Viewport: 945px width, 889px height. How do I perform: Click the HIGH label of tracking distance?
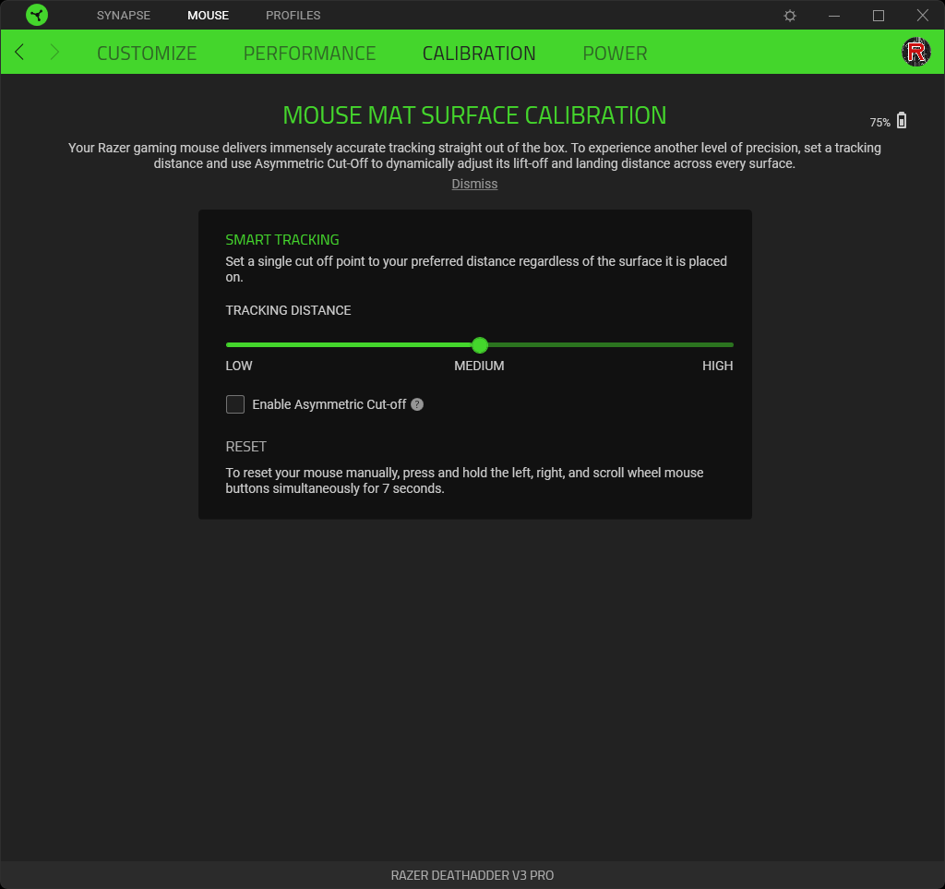click(x=717, y=366)
